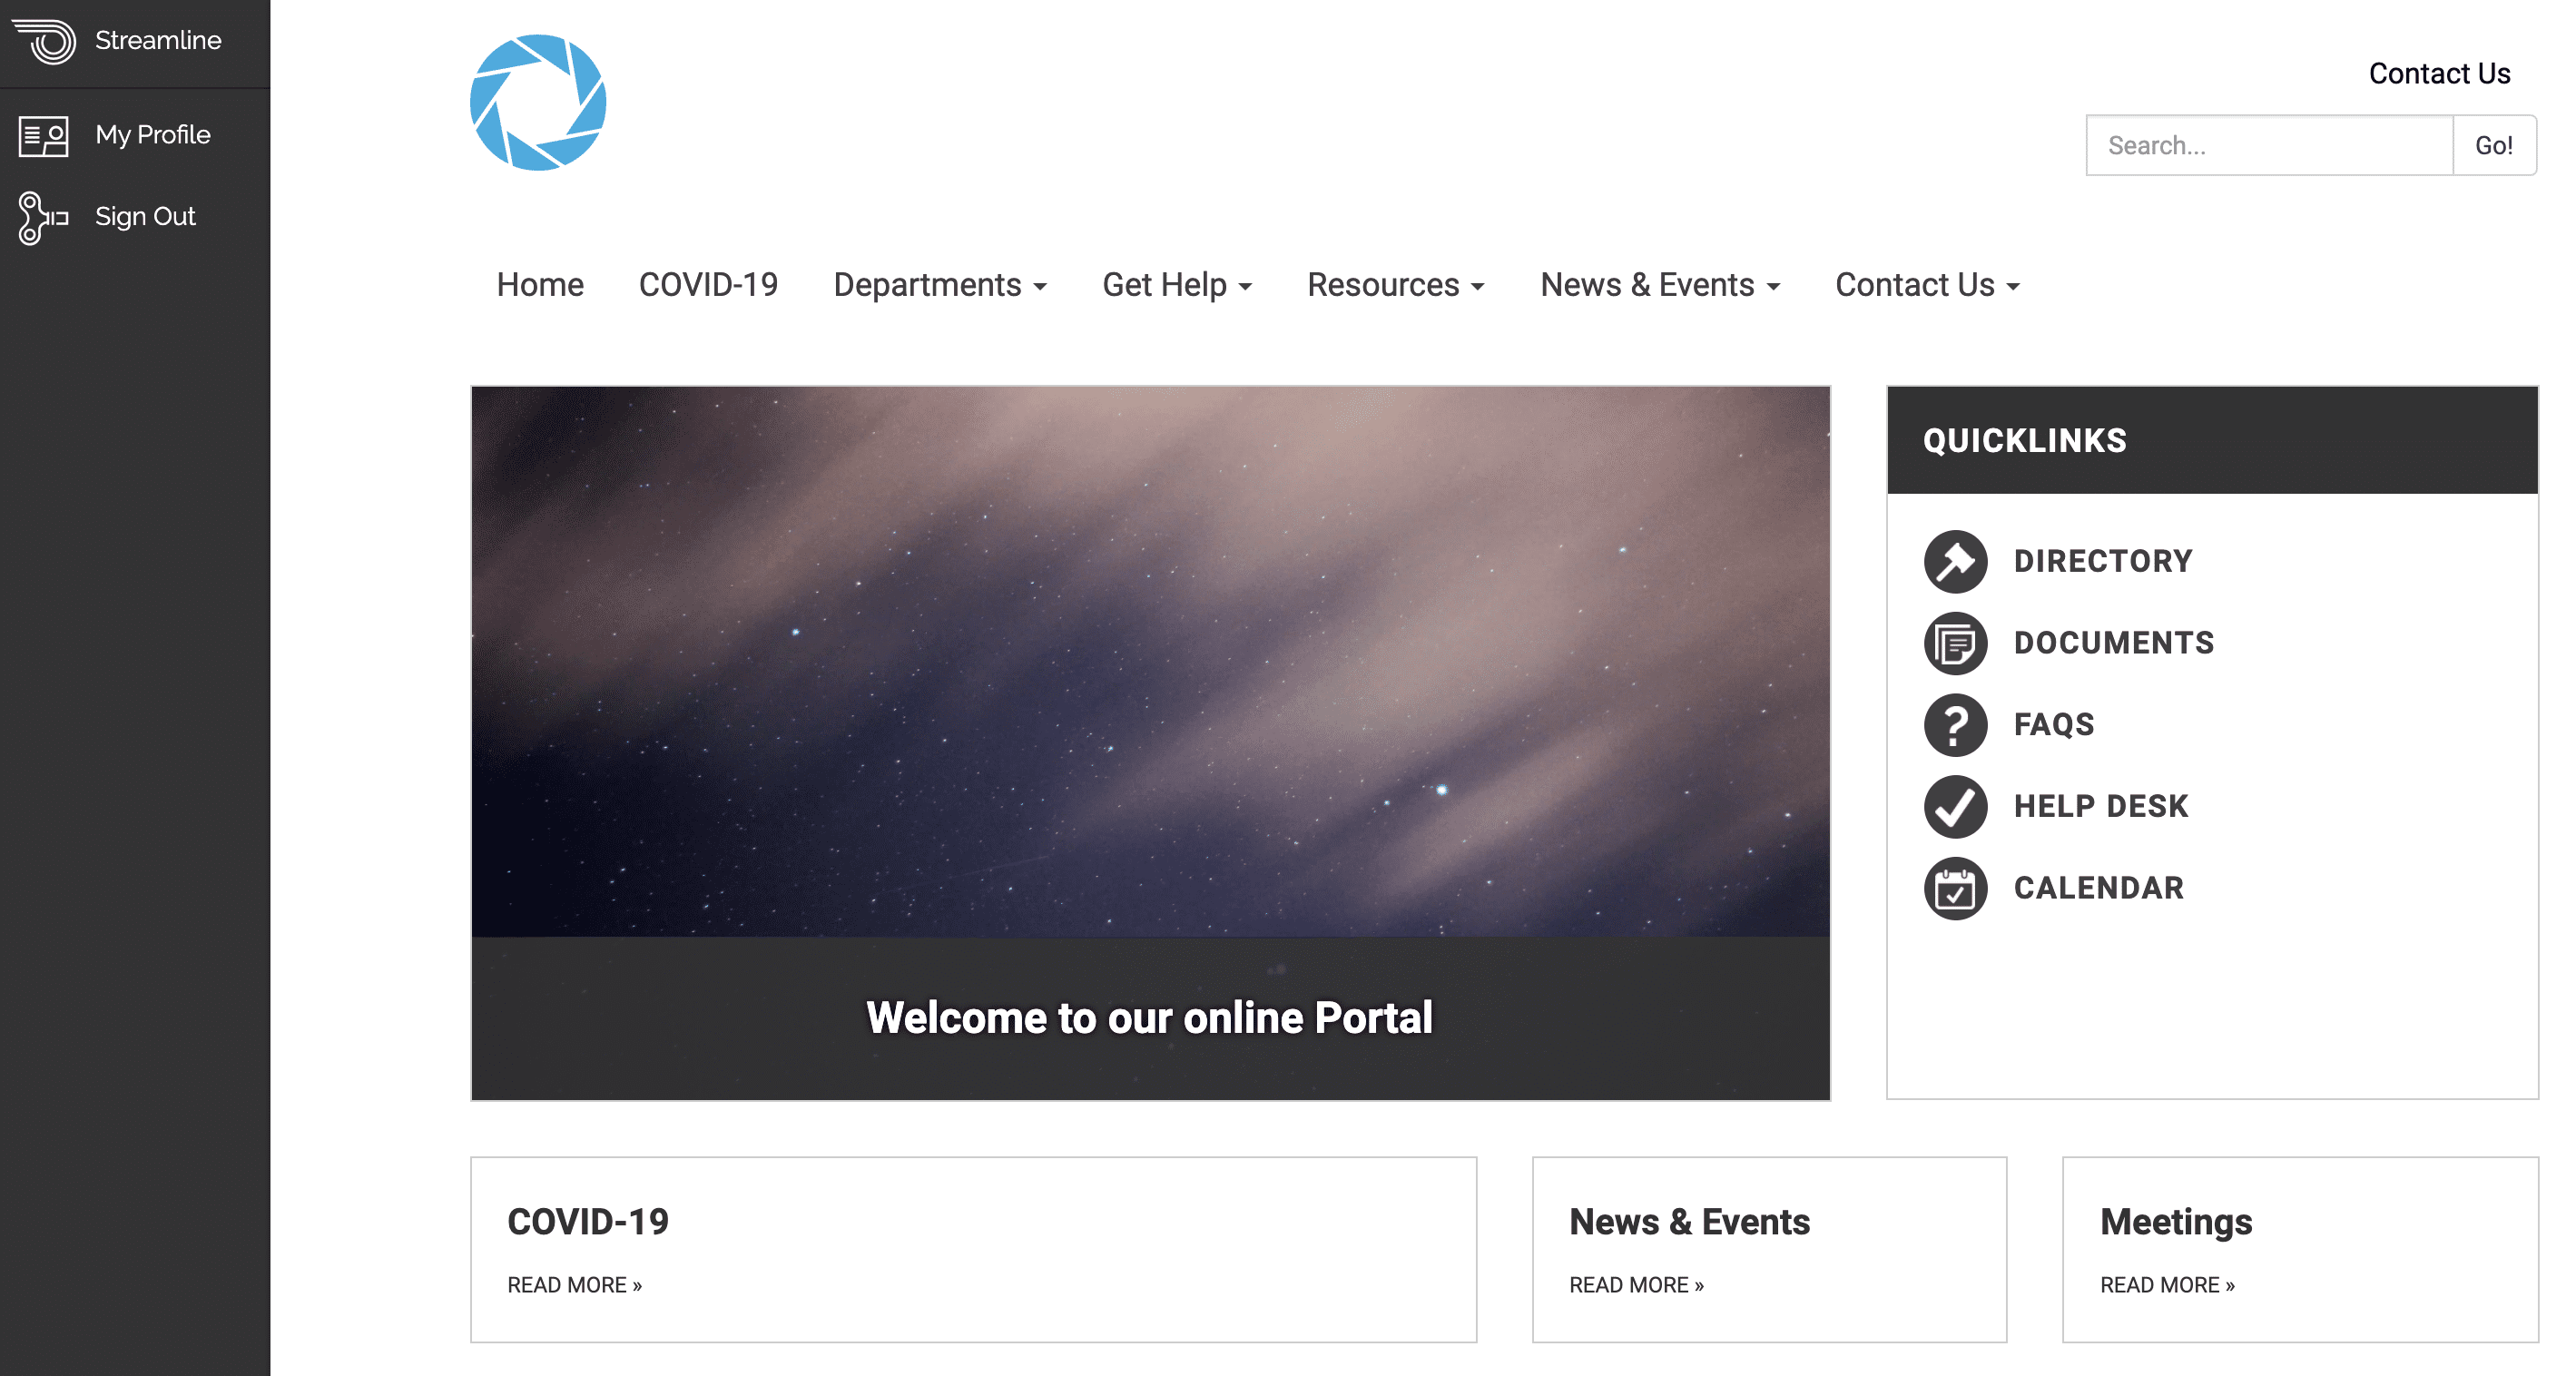Open the Calendar quicklink icon

(1954, 888)
